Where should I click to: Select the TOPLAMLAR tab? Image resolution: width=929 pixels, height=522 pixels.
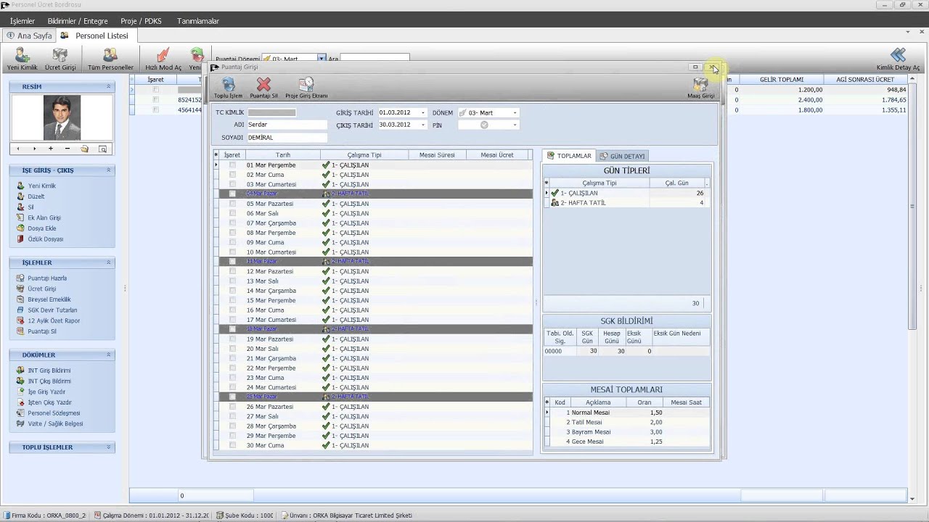point(569,156)
